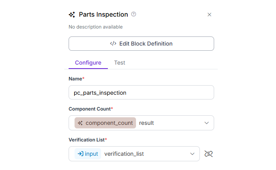The width and height of the screenshot is (276, 170).
Task: Switch to the Test tab
Action: click(x=120, y=63)
